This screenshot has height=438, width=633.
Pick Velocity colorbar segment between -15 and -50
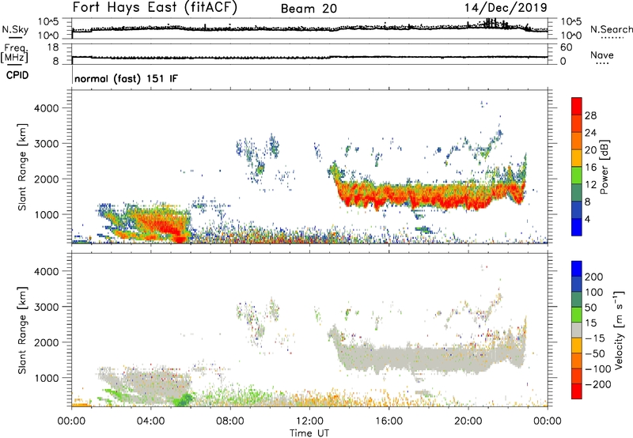577,345
